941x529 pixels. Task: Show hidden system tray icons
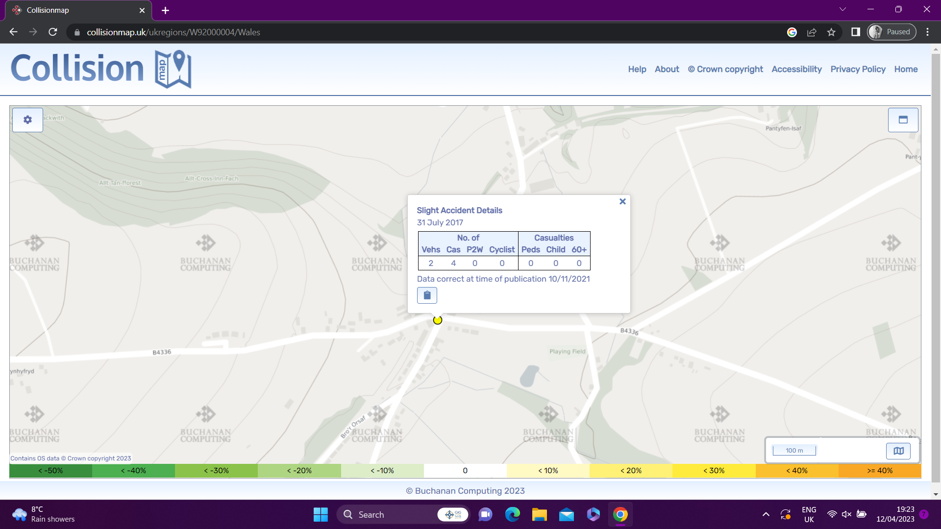[x=766, y=514]
